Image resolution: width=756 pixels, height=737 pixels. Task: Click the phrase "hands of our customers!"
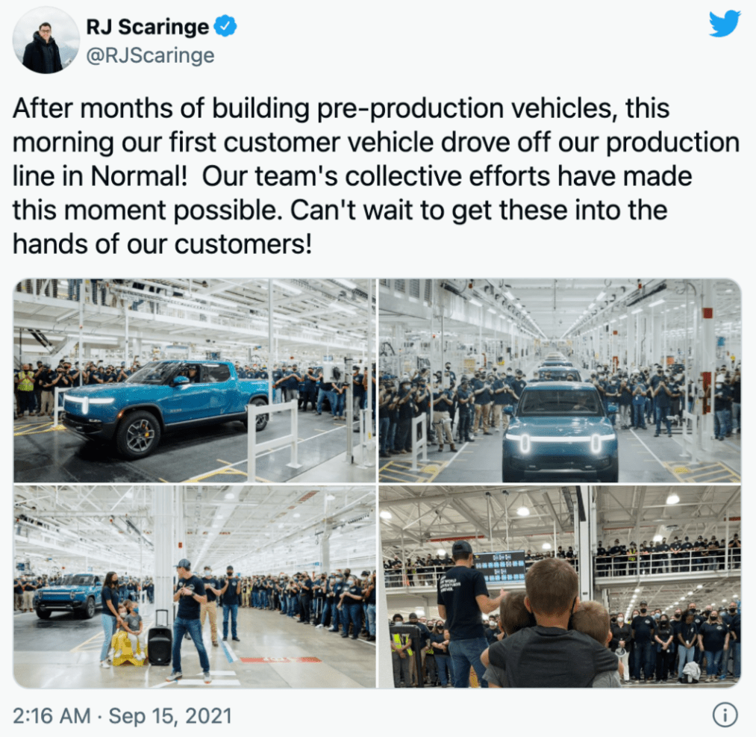tap(162, 244)
